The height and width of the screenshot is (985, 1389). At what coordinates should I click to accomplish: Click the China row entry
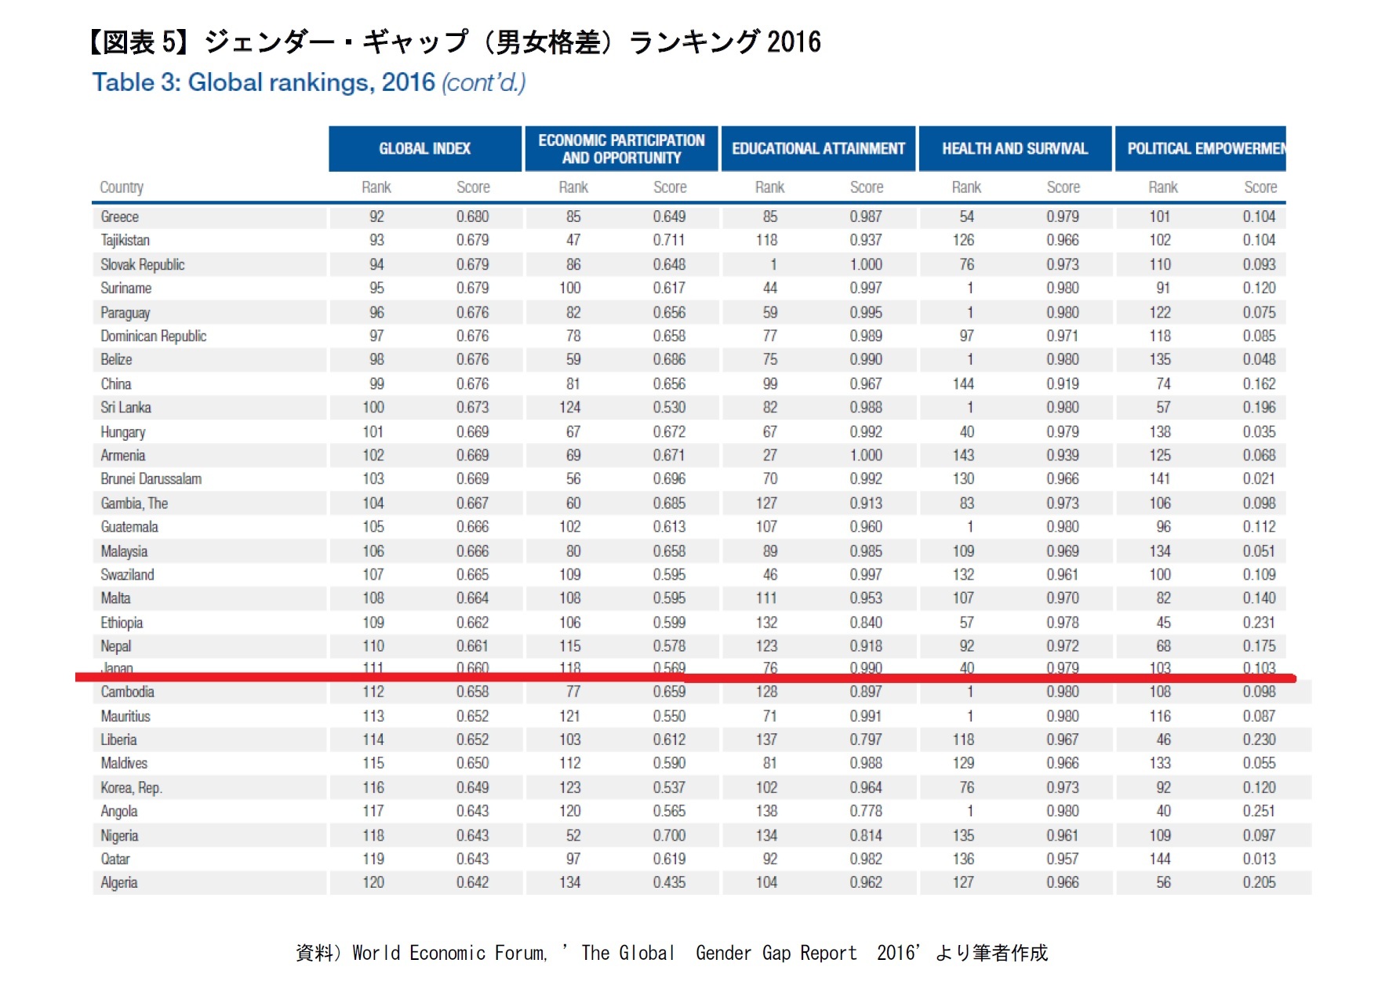pos(116,383)
